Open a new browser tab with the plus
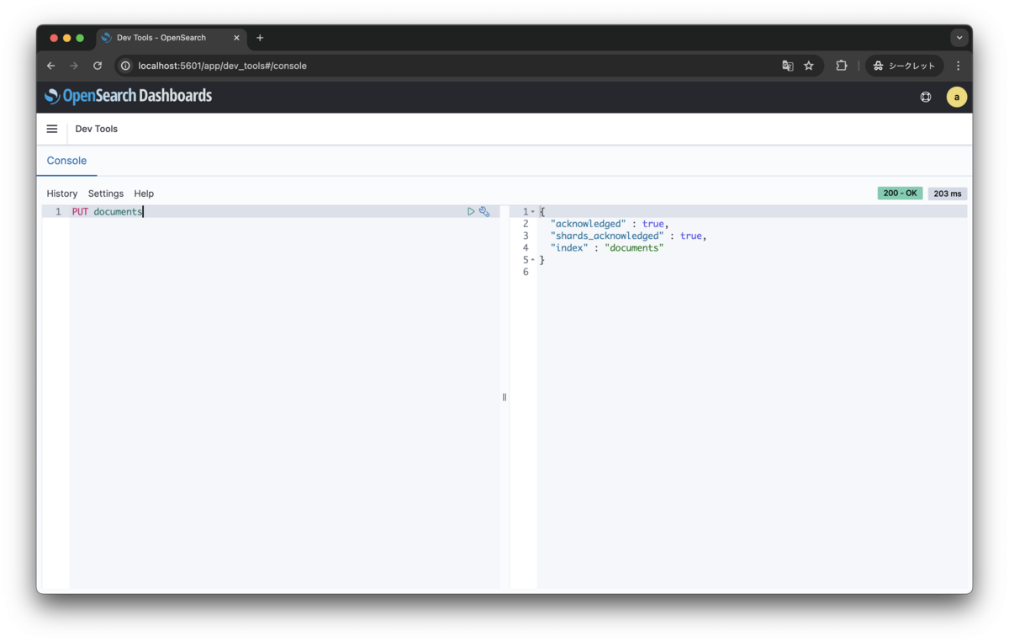The width and height of the screenshot is (1009, 642). click(x=260, y=38)
